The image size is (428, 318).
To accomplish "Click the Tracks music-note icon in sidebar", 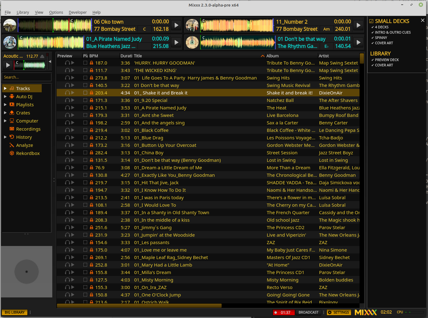I will coord(12,89).
